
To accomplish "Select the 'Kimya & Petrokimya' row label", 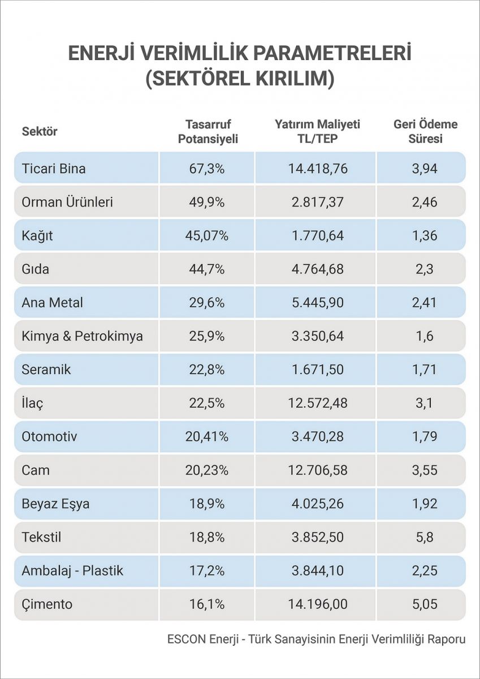I will coord(82,336).
